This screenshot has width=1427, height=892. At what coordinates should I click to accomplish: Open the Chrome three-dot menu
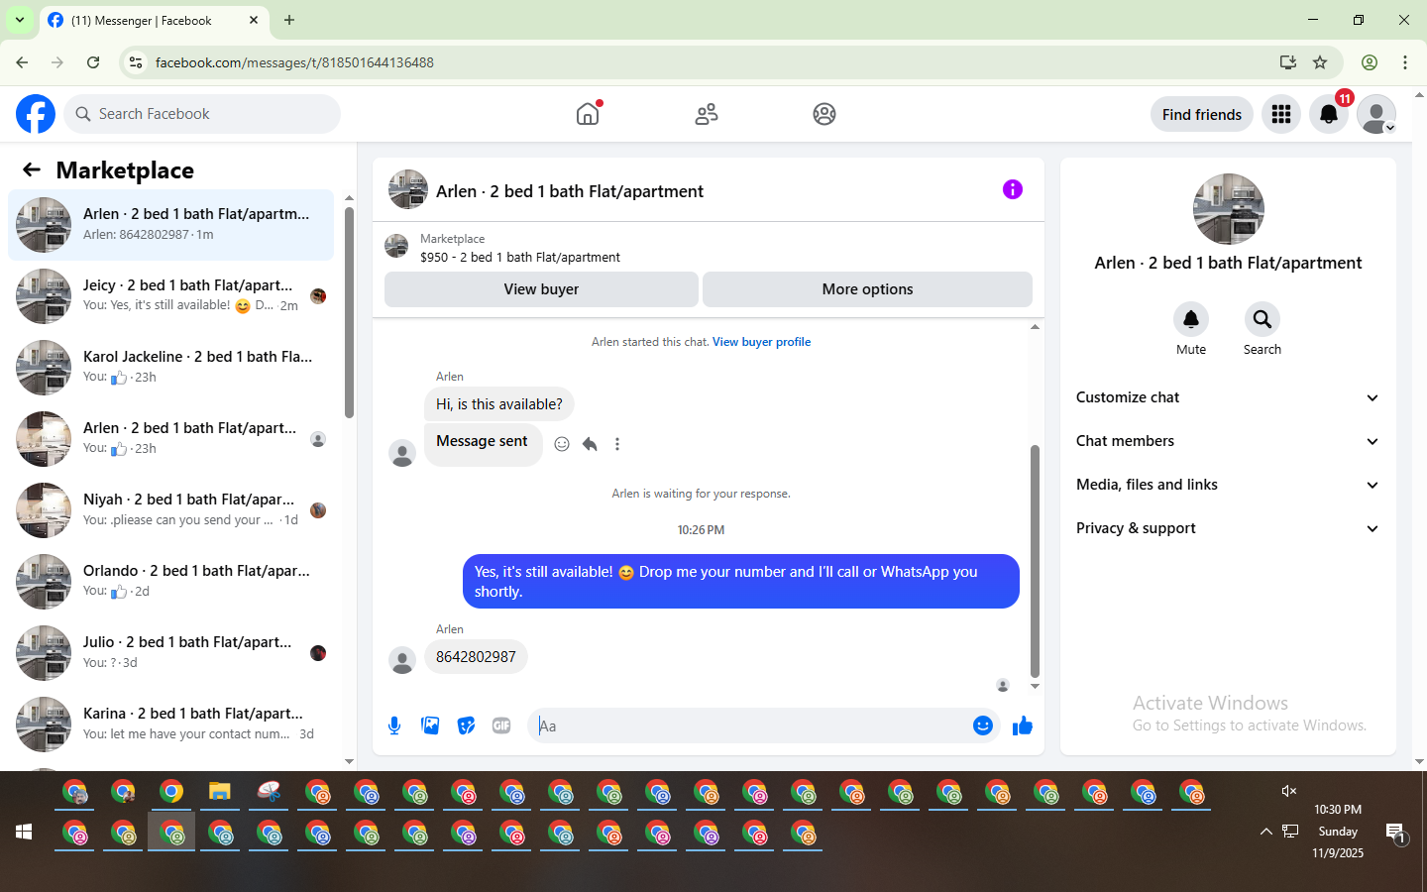click(1405, 62)
